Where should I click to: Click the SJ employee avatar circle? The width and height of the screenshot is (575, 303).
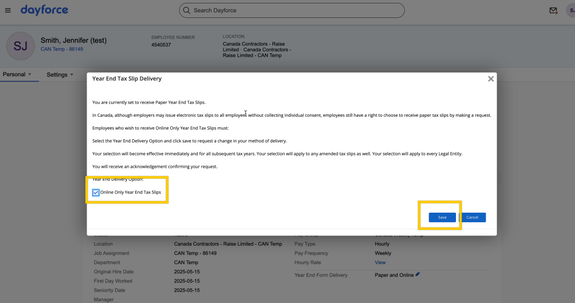(20, 46)
